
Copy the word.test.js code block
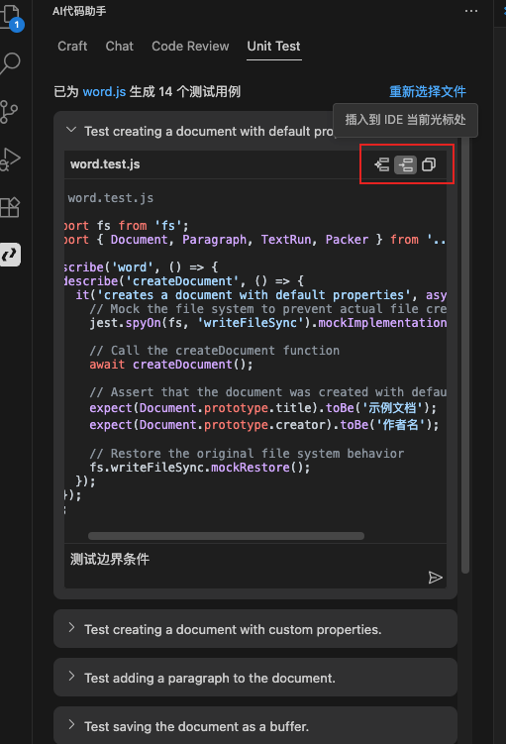[429, 164]
